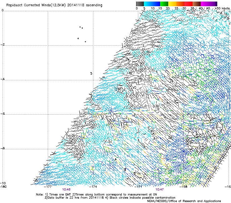This screenshot has width=231, height=203.
Task: Click the longitude axis label '-174'
Action: tap(93, 187)
